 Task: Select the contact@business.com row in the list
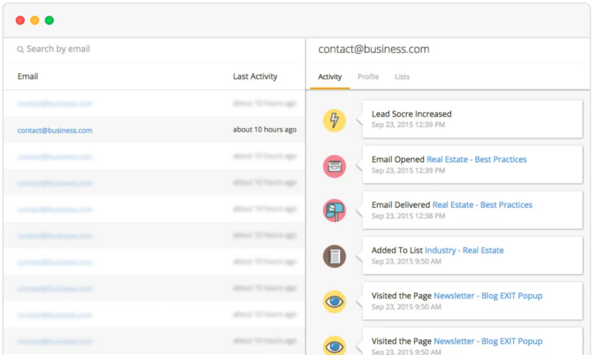coord(154,130)
